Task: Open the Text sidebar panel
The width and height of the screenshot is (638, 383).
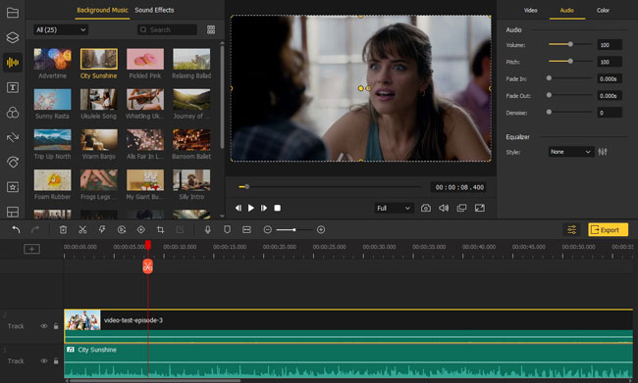Action: 13,87
